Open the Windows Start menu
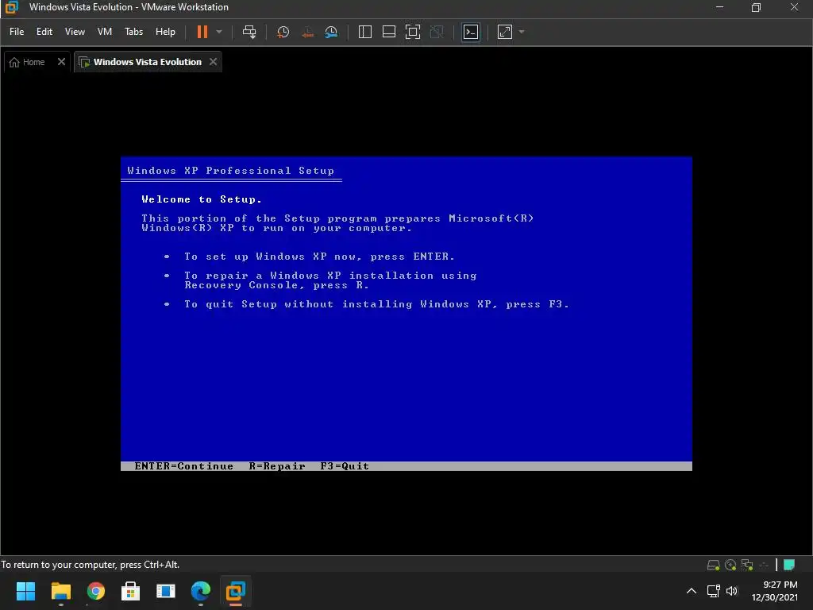The width and height of the screenshot is (813, 610). click(x=25, y=591)
